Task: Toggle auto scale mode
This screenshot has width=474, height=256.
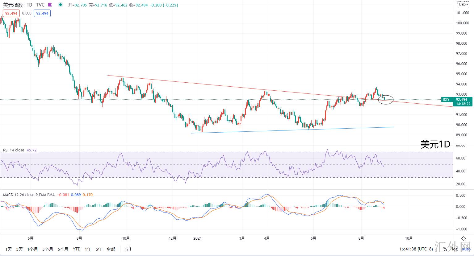Action: click(x=466, y=249)
